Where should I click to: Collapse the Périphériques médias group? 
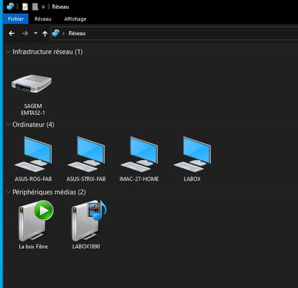pyautogui.click(x=9, y=192)
